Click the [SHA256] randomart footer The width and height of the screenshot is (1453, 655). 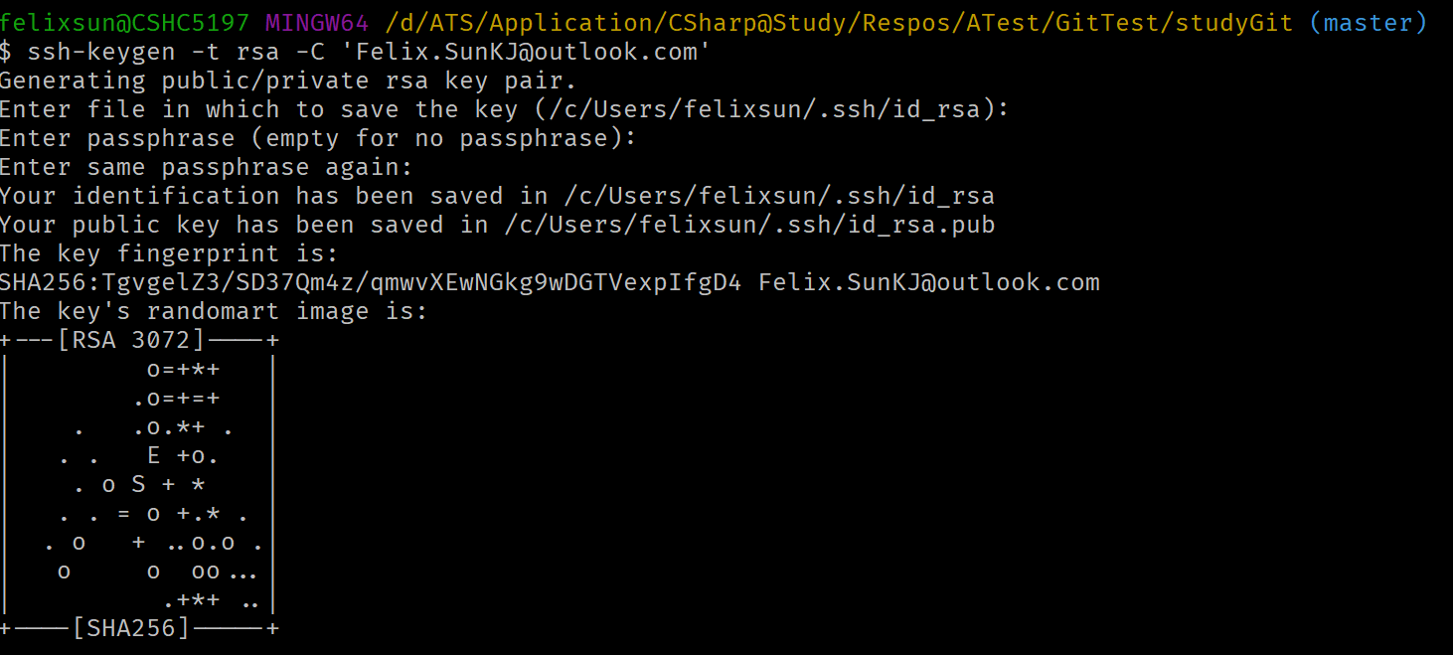[x=131, y=628]
